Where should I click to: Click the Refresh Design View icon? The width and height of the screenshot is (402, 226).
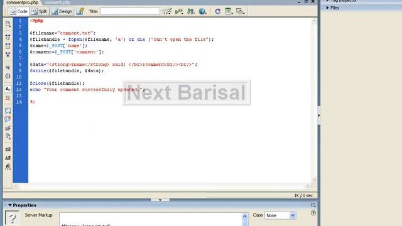pos(218,11)
